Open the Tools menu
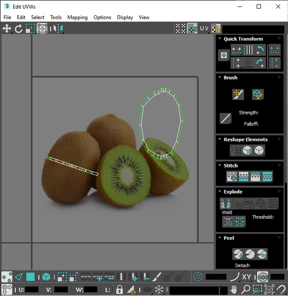Screen dimensions: 288x296 [56, 17]
